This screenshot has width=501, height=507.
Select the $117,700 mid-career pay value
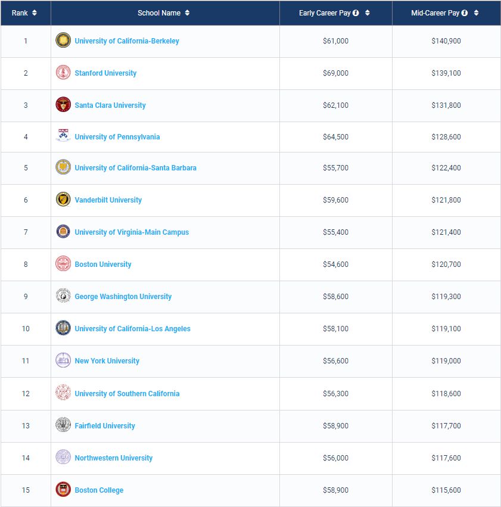click(x=446, y=426)
